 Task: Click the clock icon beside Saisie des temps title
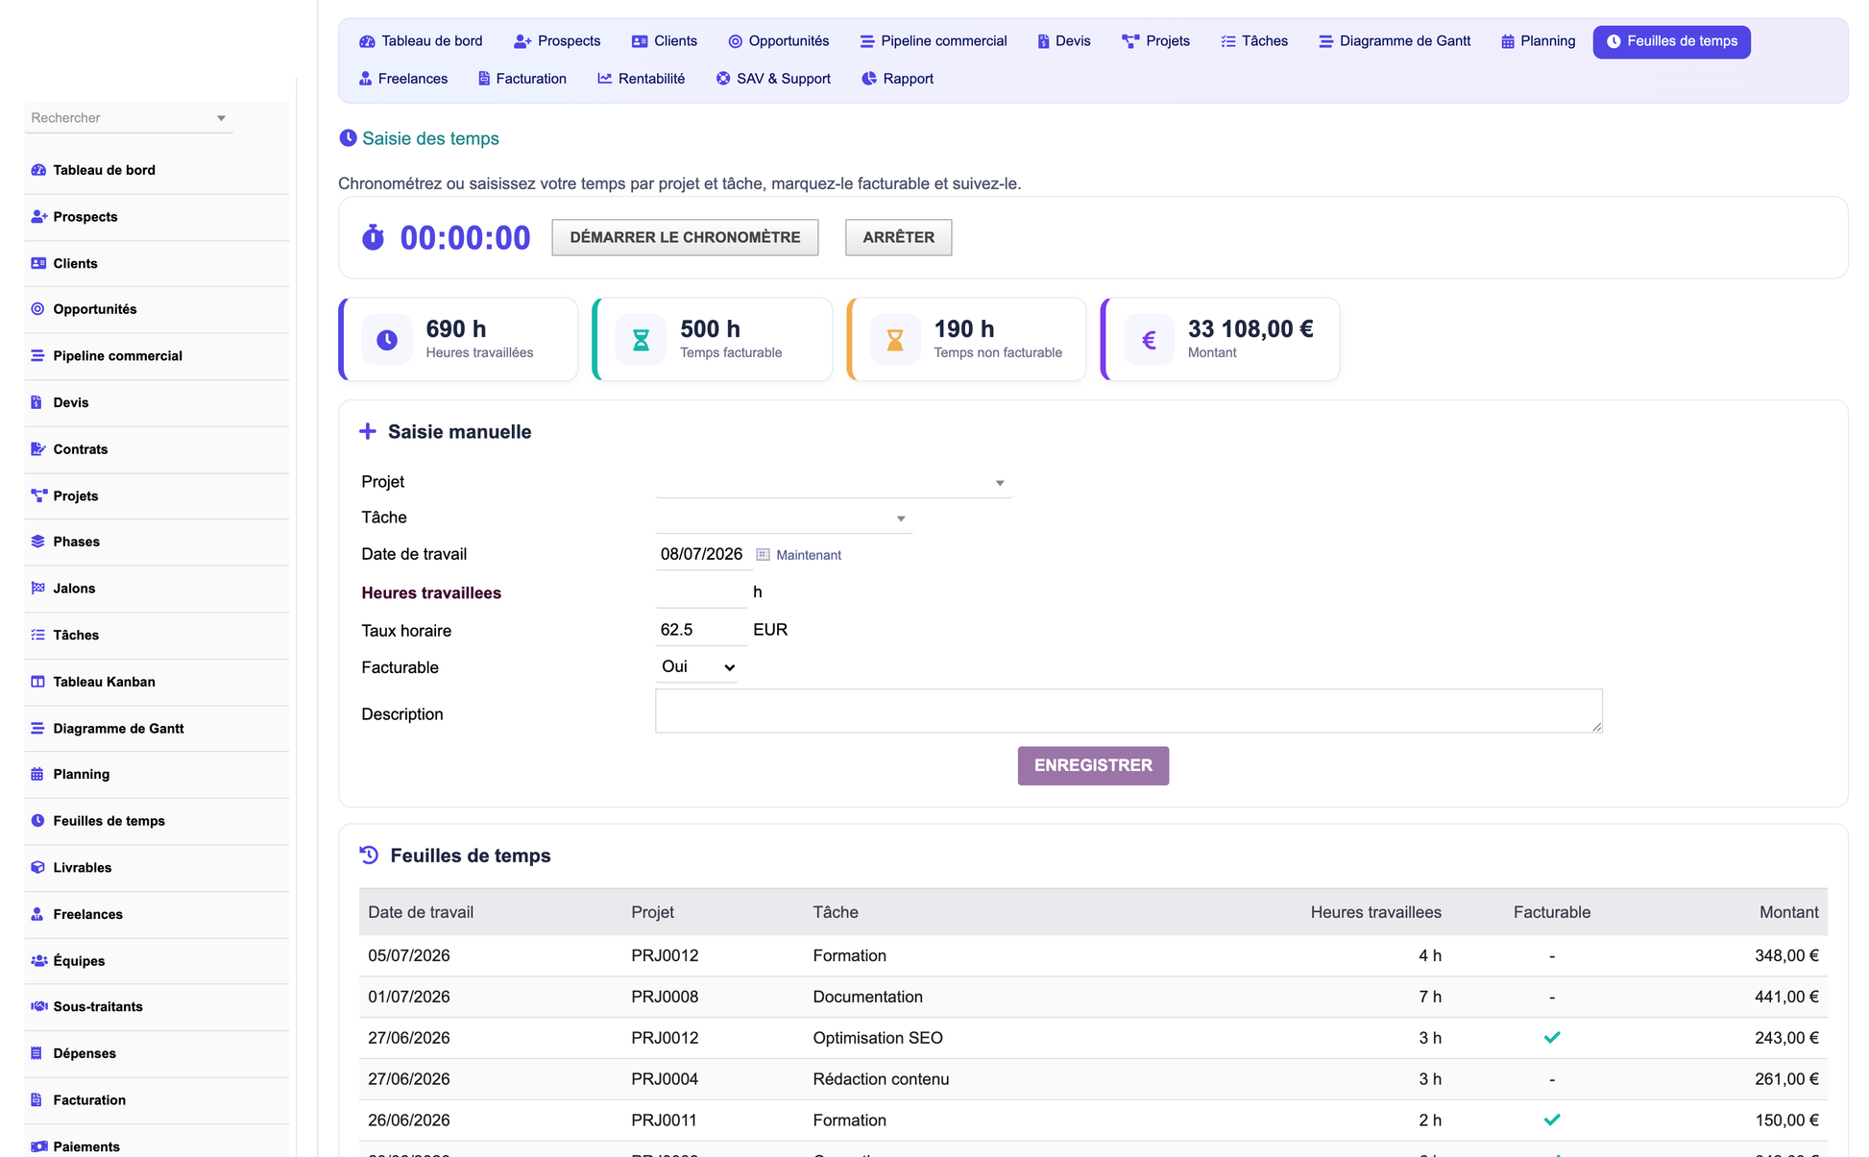click(x=348, y=138)
